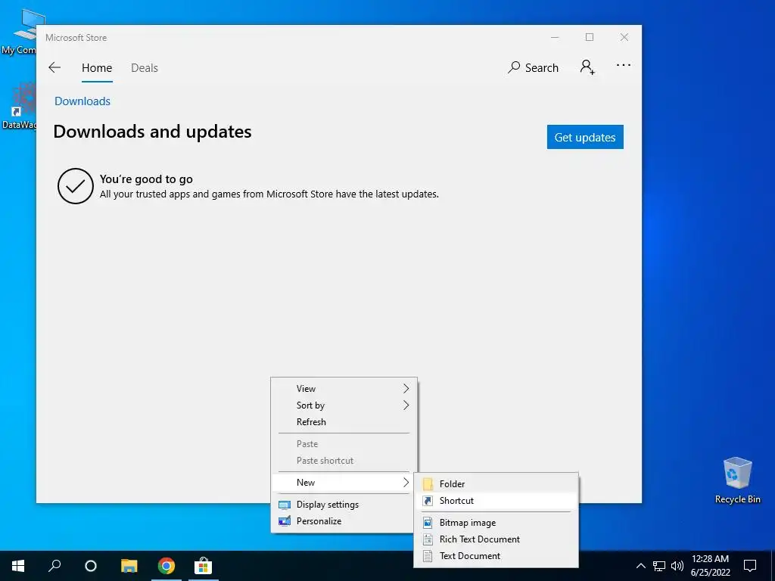The image size is (775, 581).
Task: Click the 'You're good to go' text
Action: [146, 179]
